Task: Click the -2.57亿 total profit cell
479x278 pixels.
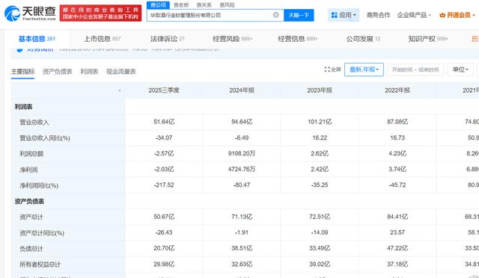Action: pyautogui.click(x=164, y=153)
